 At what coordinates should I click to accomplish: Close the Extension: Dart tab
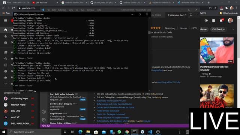[x=186, y=15]
